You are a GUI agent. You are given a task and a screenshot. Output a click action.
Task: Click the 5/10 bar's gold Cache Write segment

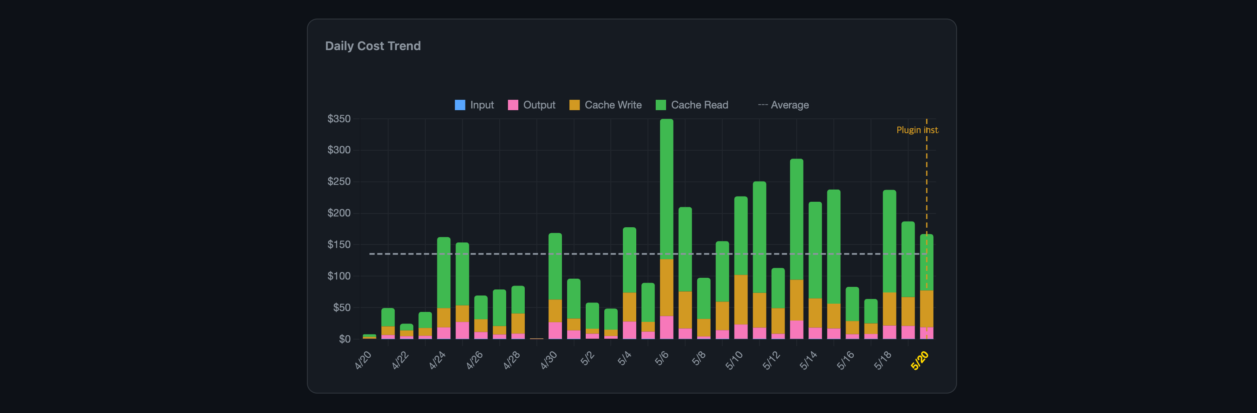pos(741,300)
